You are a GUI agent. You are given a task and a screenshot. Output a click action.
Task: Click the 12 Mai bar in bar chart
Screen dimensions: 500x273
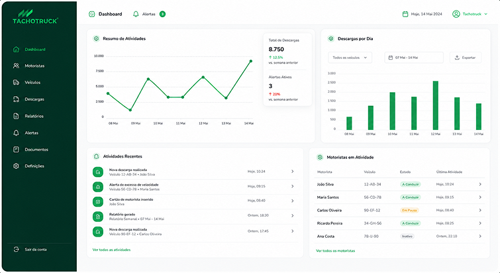[x=435, y=105]
